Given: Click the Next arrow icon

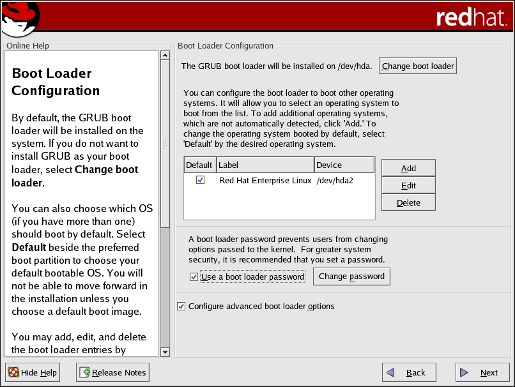Looking at the screenshot, I should [466, 372].
